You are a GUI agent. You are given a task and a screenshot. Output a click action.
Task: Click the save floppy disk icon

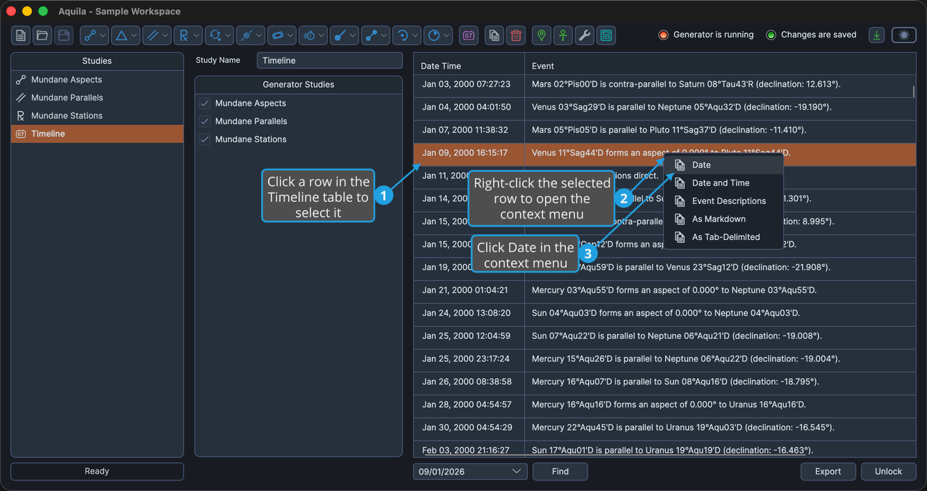[64, 35]
